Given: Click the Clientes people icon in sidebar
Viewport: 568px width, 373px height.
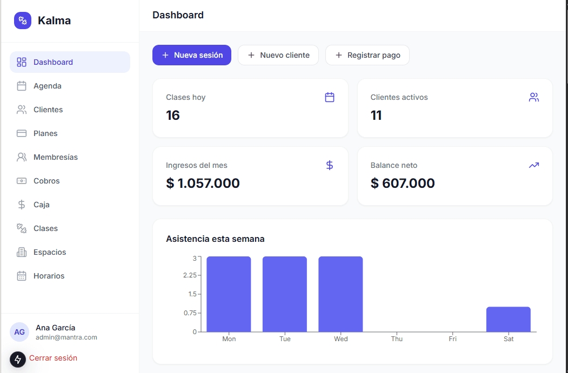Looking at the screenshot, I should 22,110.
